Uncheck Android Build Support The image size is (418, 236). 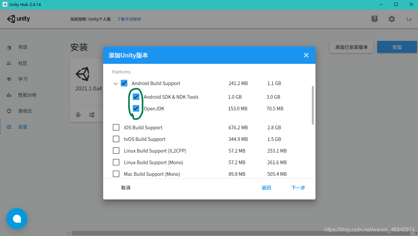(124, 83)
